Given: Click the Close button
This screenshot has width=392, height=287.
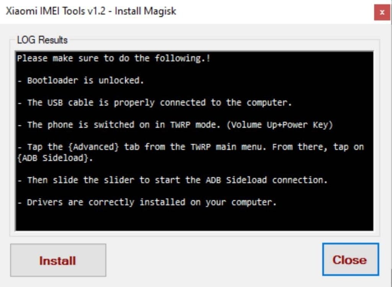Looking at the screenshot, I should 350,260.
